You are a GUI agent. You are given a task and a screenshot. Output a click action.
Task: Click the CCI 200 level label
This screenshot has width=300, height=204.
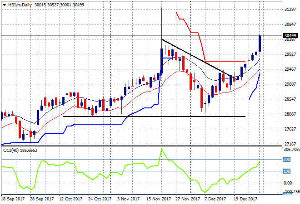pos(287,159)
